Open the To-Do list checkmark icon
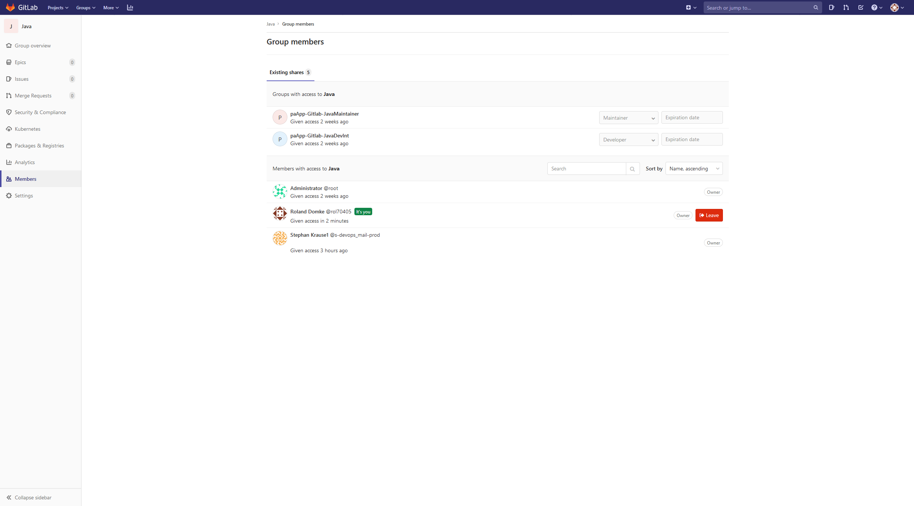The width and height of the screenshot is (914, 506). coord(861,7)
